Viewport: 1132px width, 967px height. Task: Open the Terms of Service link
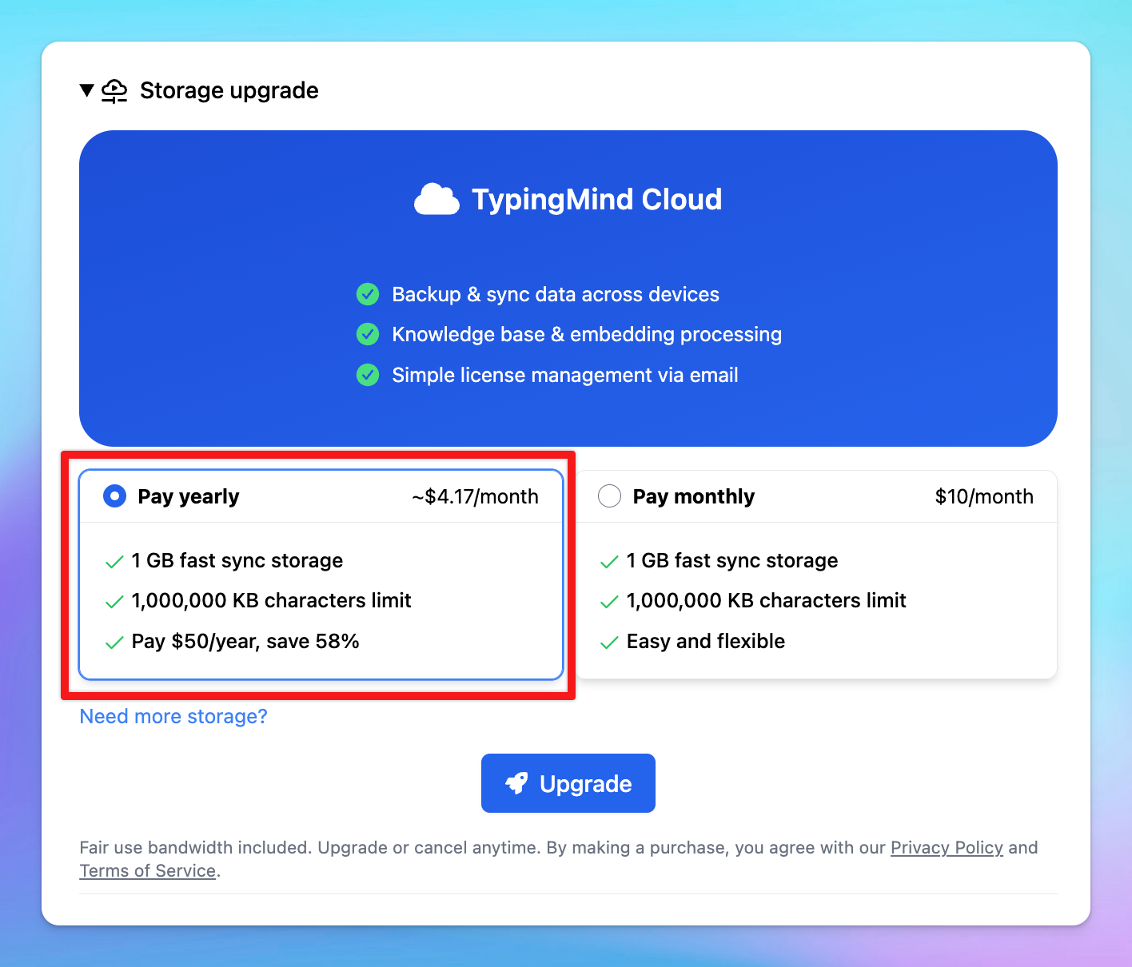coord(148,870)
